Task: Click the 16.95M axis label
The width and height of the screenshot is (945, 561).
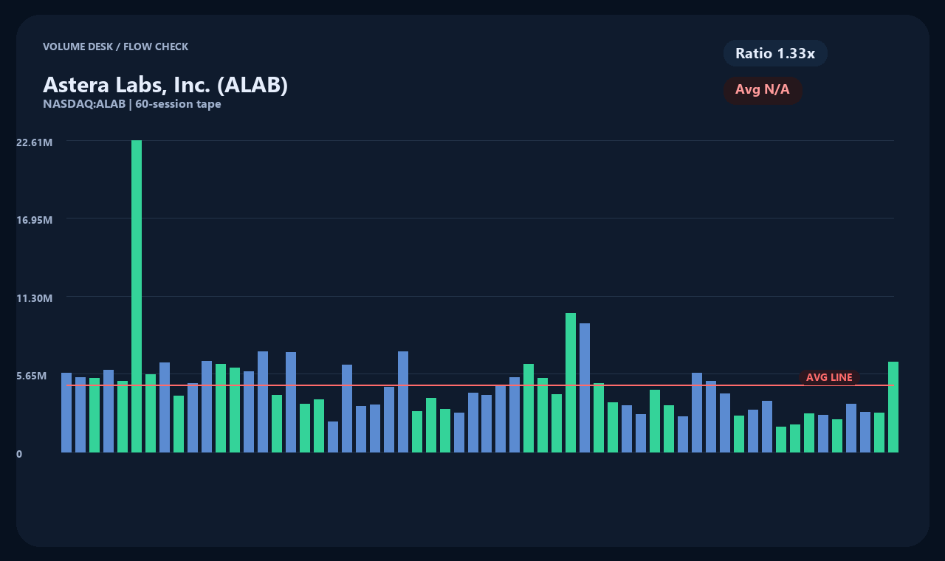Action: tap(34, 220)
